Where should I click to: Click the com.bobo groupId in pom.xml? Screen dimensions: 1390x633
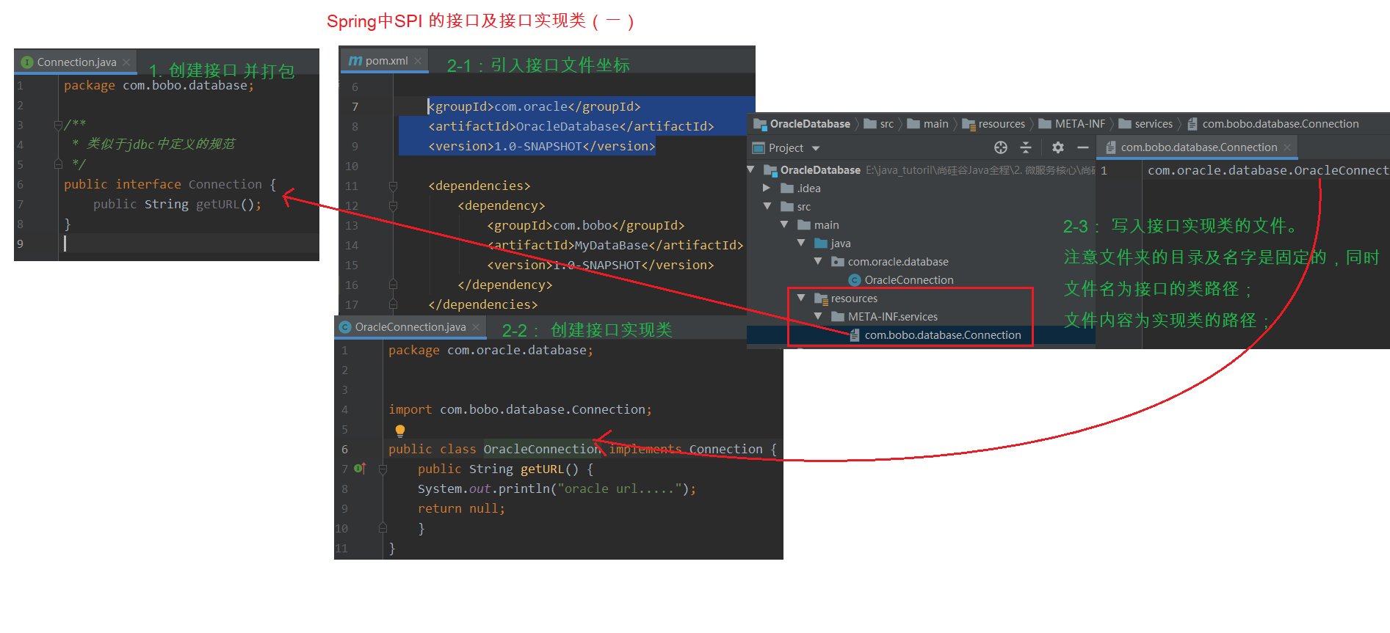(x=582, y=225)
